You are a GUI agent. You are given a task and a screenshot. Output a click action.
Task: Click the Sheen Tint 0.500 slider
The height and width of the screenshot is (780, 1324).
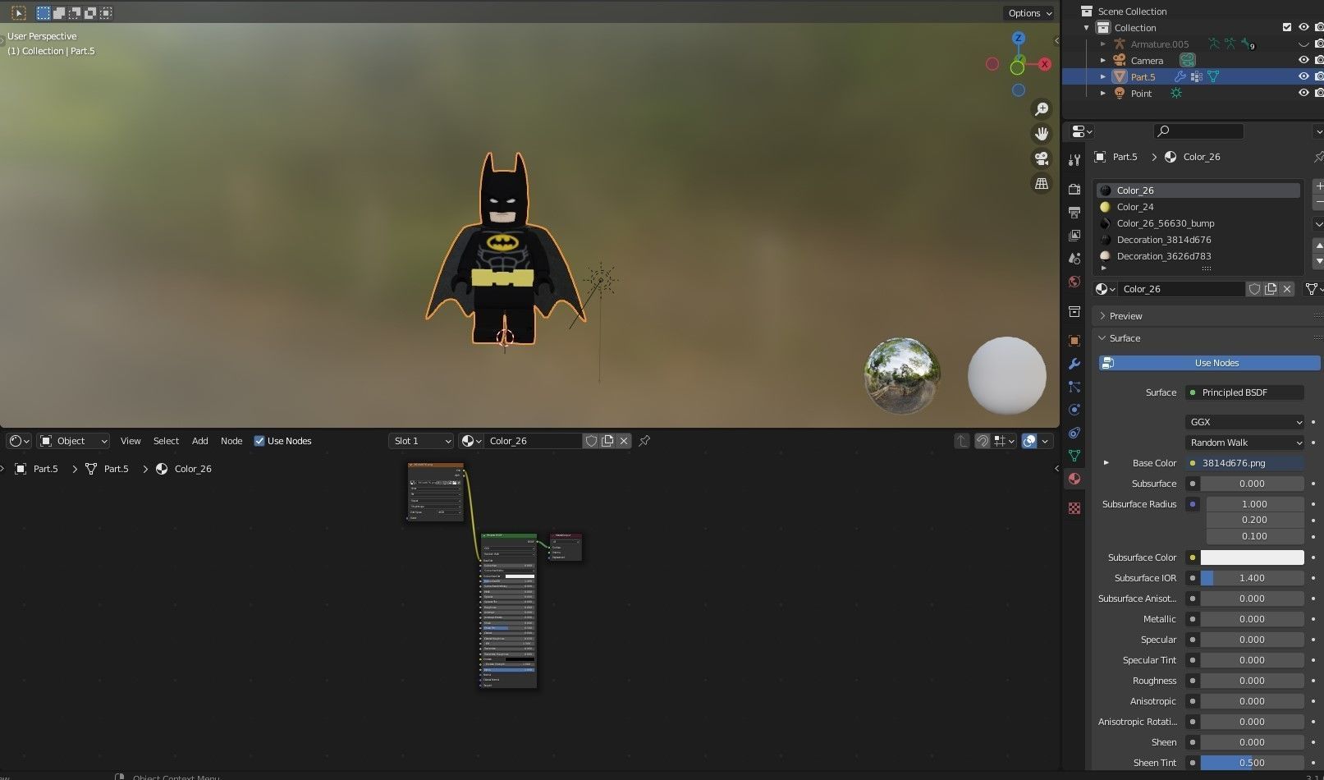pyautogui.click(x=1252, y=763)
